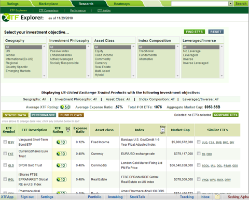The width and height of the screenshot is (249, 200).
Task: Click the FIND ETFS button
Action: coord(195,32)
